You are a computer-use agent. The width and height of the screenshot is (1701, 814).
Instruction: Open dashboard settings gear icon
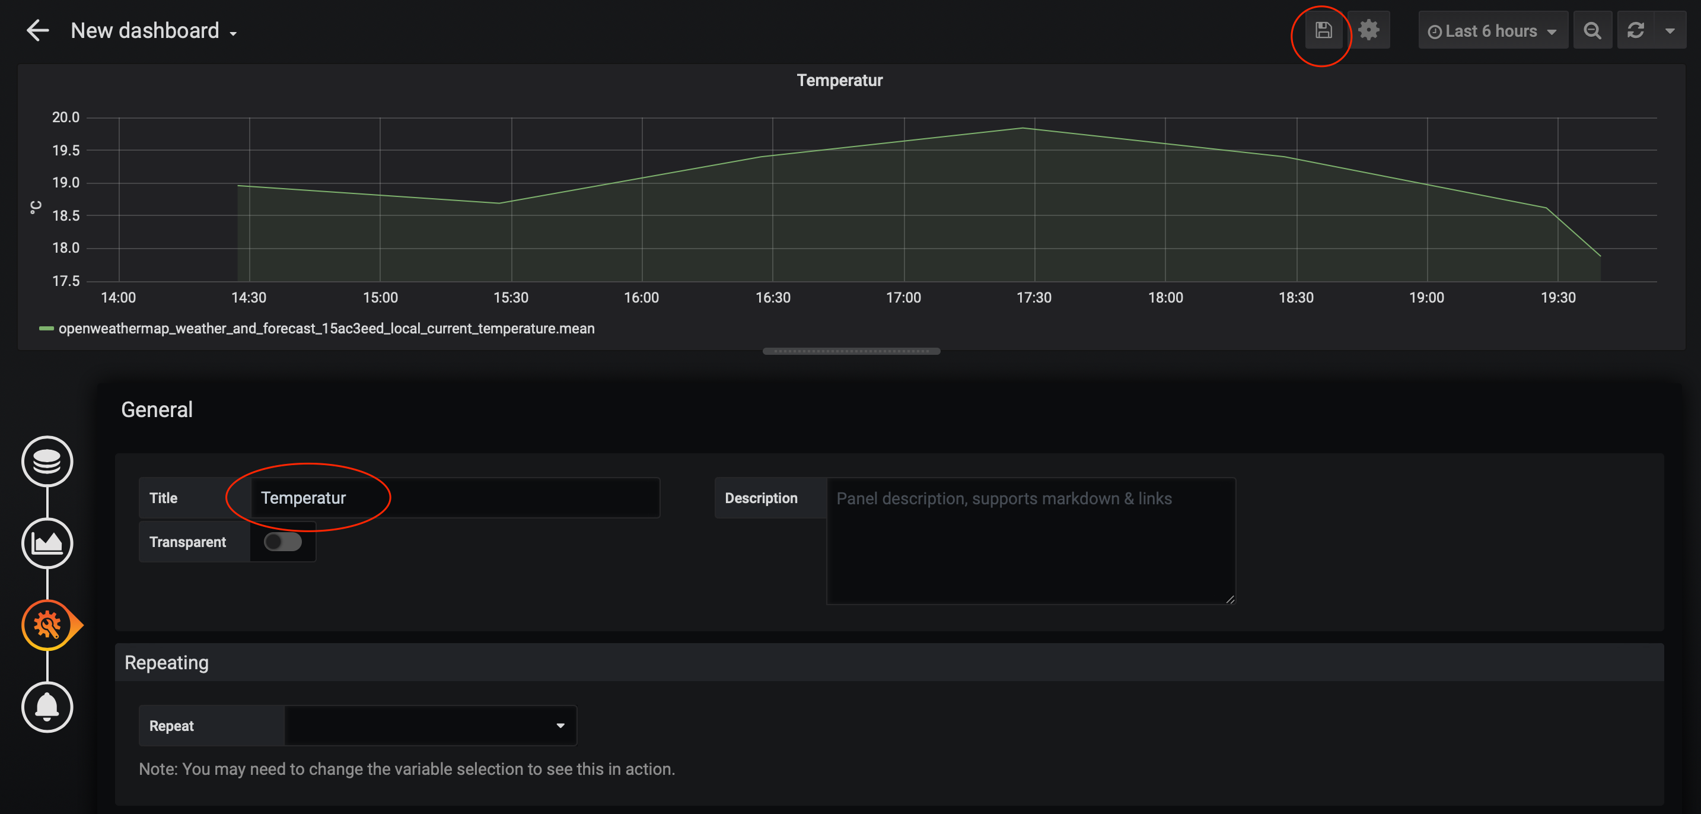1368,30
